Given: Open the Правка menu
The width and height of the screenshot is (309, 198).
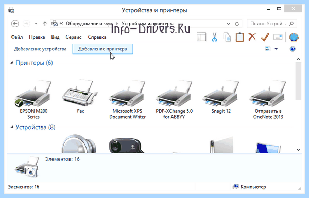Looking at the screenshot, I should coord(37,37).
